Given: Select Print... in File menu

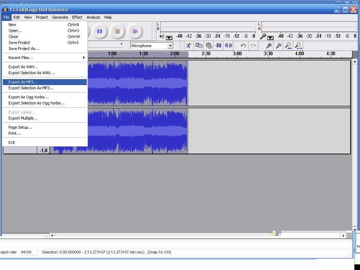Looking at the screenshot, I should (45, 133).
